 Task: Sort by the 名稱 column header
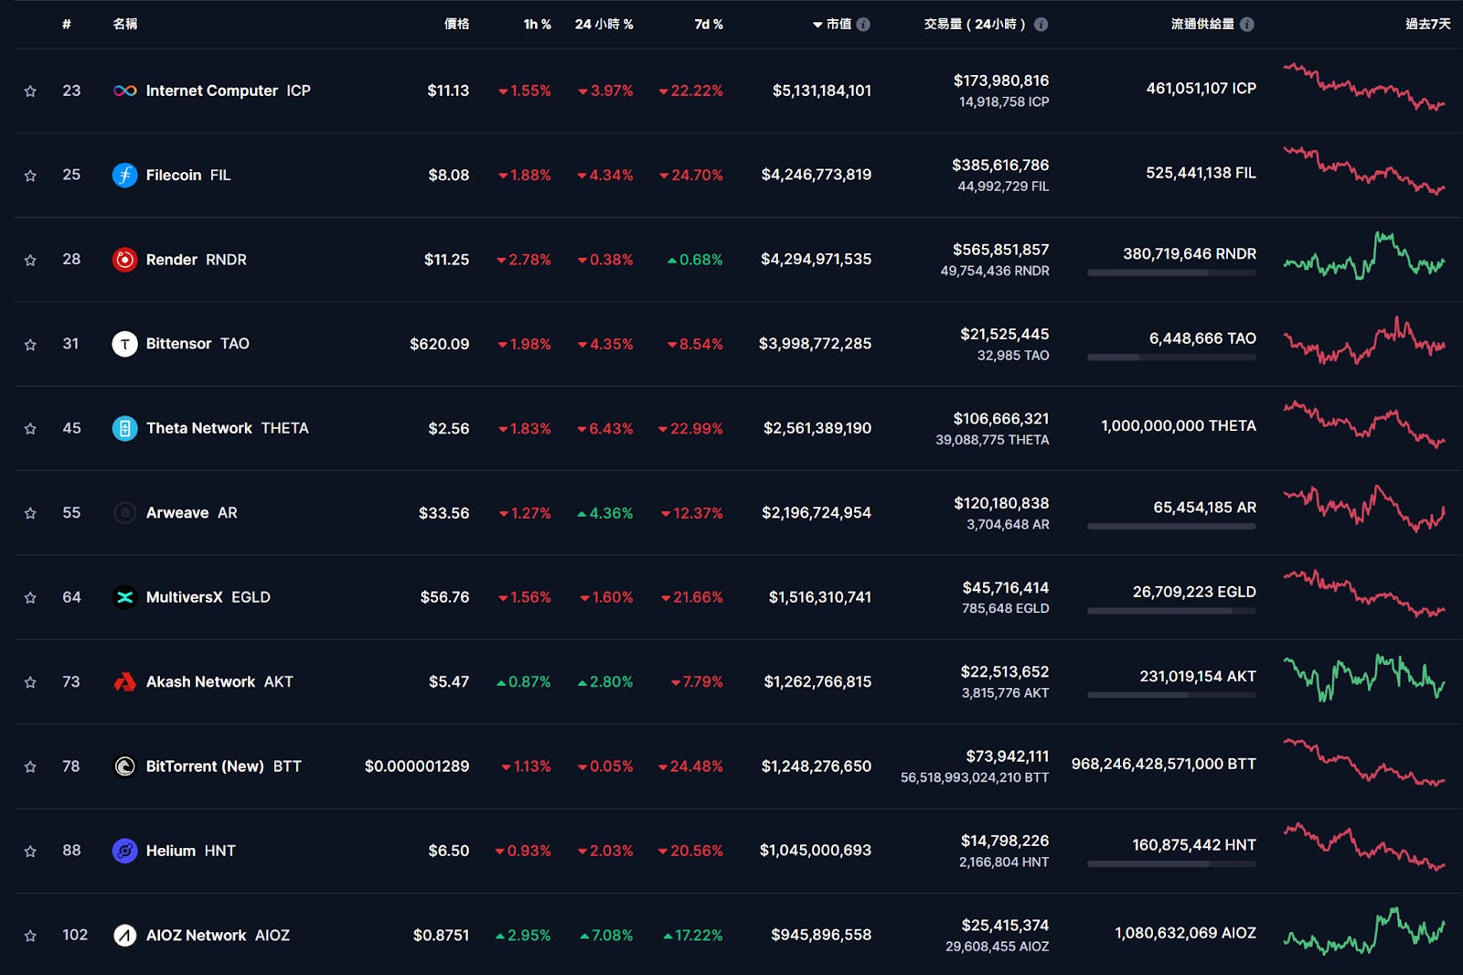click(125, 25)
